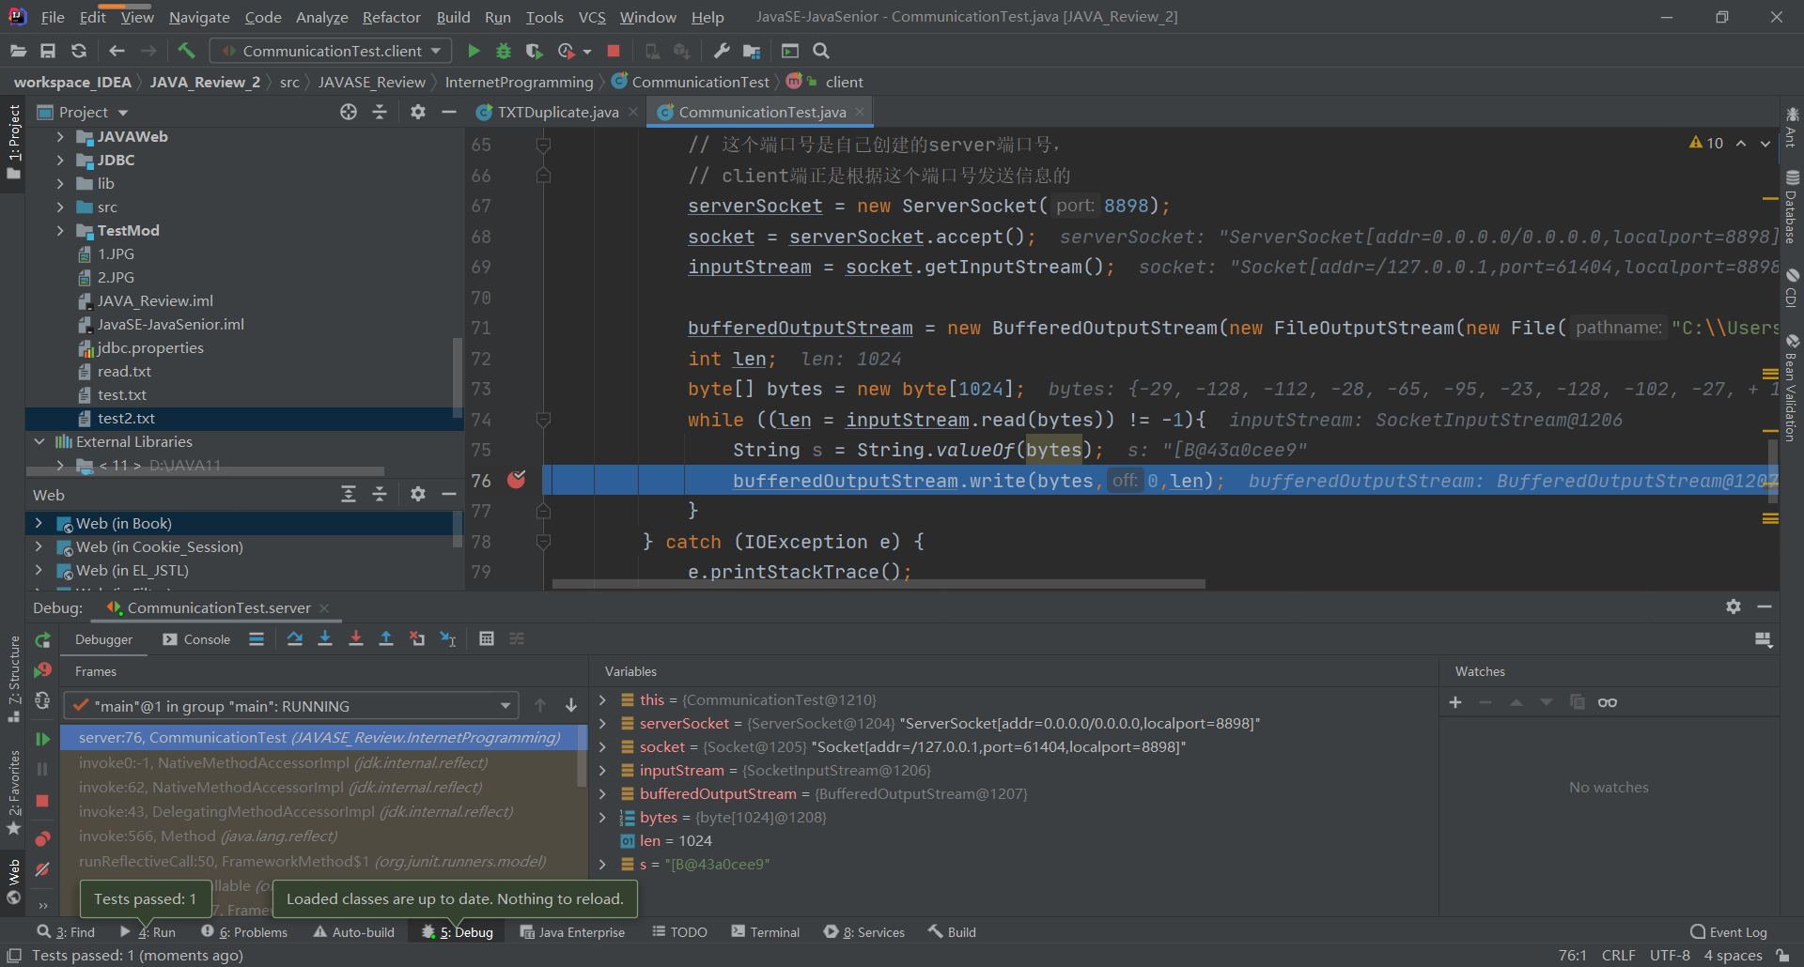Viewport: 1804px width, 967px height.
Task: Add a new watch with the plus icon
Action: coord(1455,702)
